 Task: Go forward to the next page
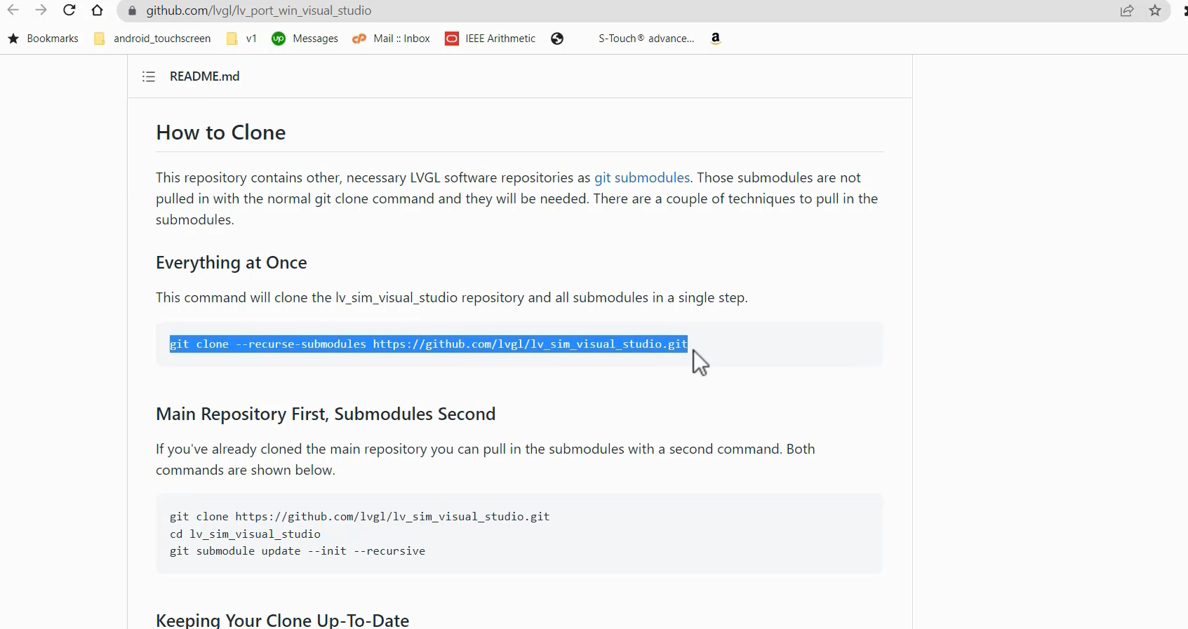[x=41, y=11]
